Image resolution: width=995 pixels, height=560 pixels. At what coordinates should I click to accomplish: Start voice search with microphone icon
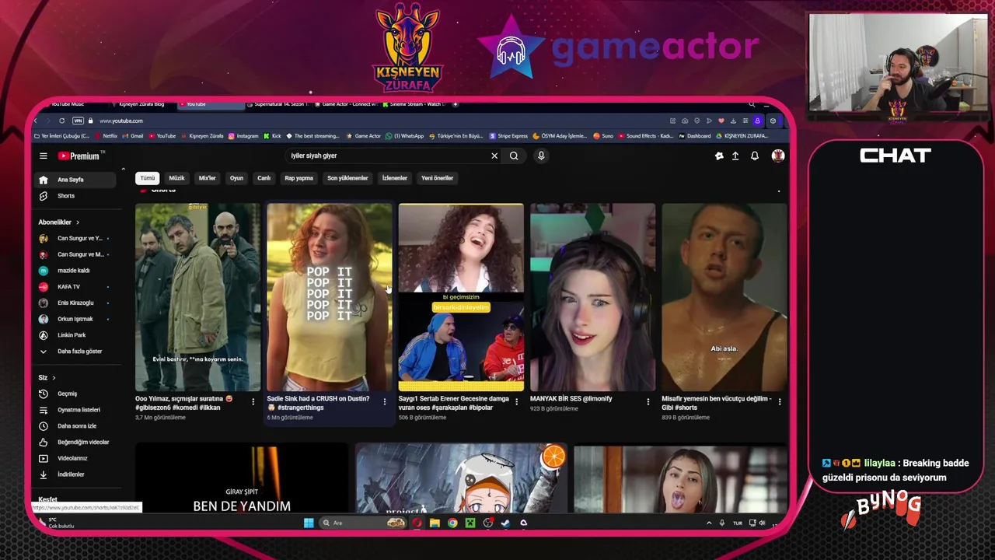[x=541, y=156]
